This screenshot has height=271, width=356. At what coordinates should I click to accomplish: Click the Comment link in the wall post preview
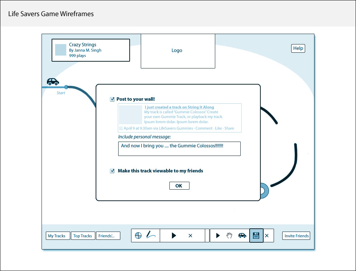pos(204,128)
